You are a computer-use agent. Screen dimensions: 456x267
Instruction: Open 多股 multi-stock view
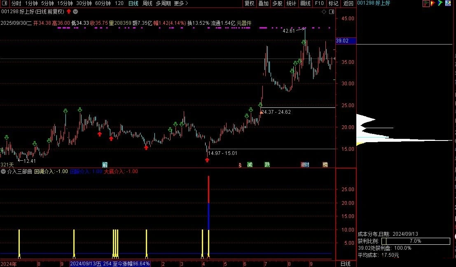tap(278, 3)
